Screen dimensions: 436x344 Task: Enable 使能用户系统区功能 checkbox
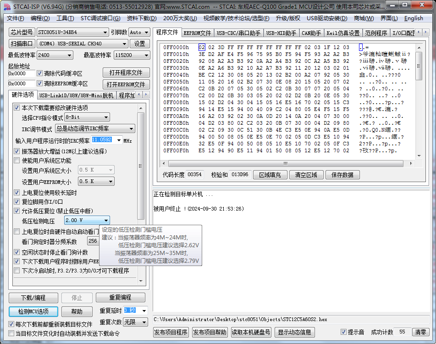(x=17, y=161)
